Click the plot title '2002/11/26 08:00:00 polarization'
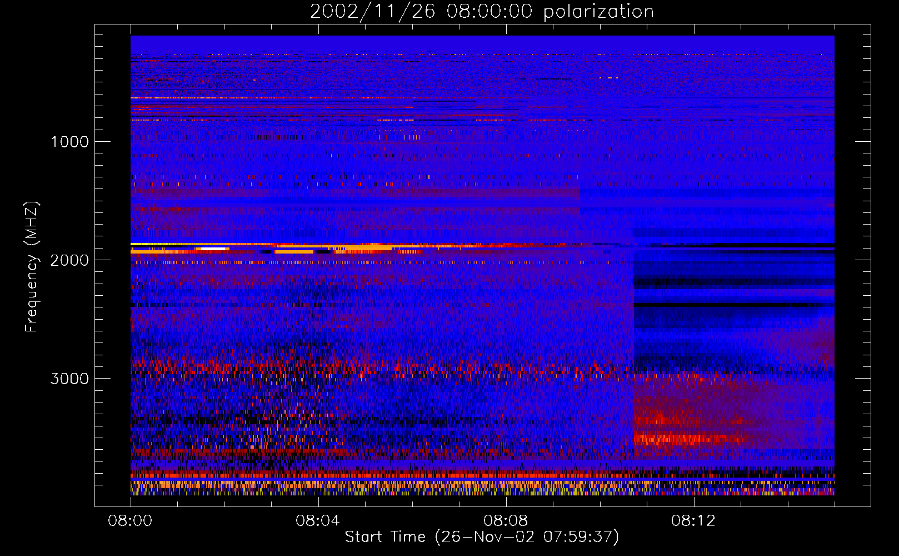 (482, 12)
